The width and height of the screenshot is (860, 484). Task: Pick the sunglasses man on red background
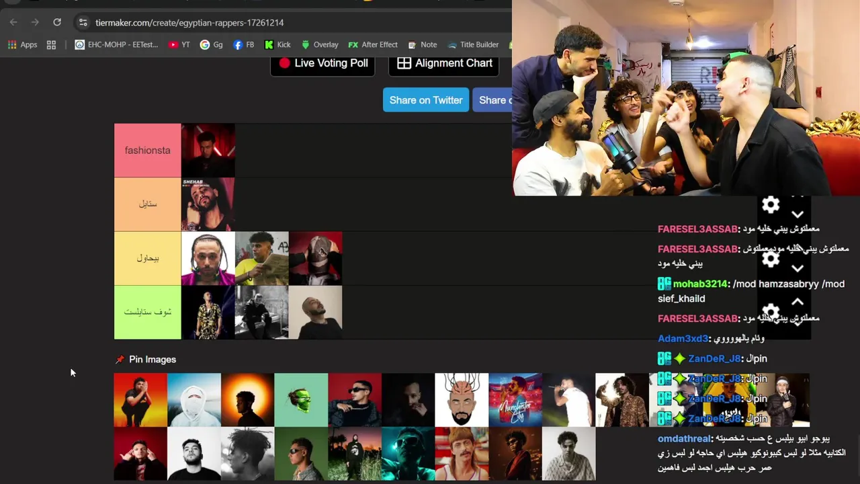click(355, 400)
